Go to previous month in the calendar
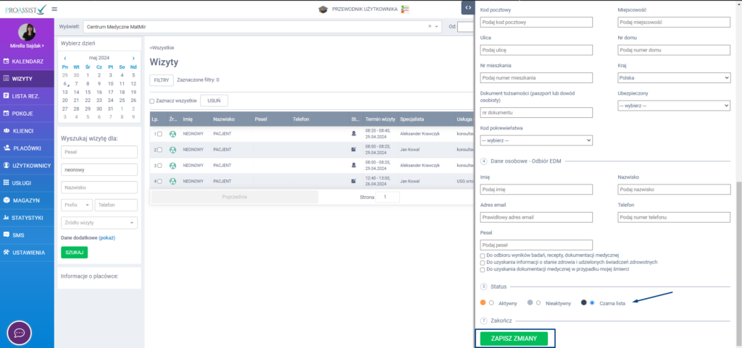742x348 pixels. (x=65, y=59)
